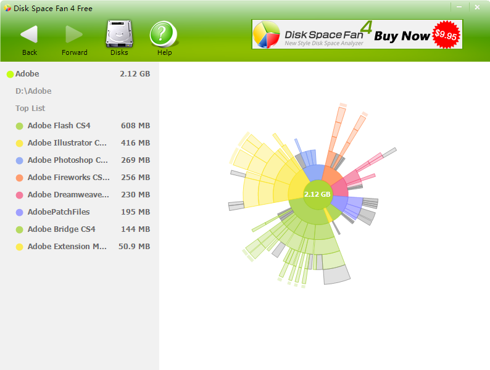Click Adobe Bridge CS4 entry
This screenshot has height=370, width=490.
61,229
